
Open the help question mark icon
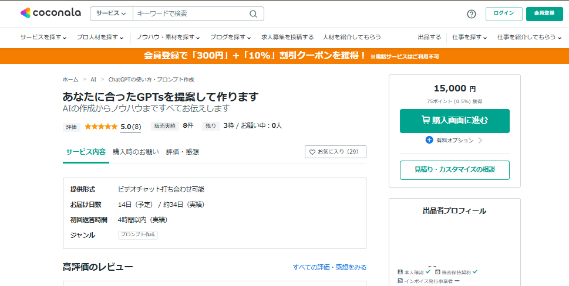click(x=471, y=14)
